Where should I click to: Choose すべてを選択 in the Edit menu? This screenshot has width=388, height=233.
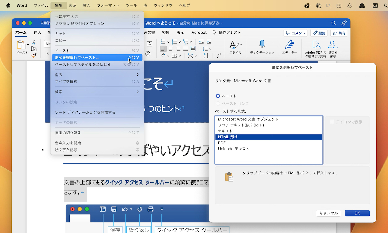point(97,81)
